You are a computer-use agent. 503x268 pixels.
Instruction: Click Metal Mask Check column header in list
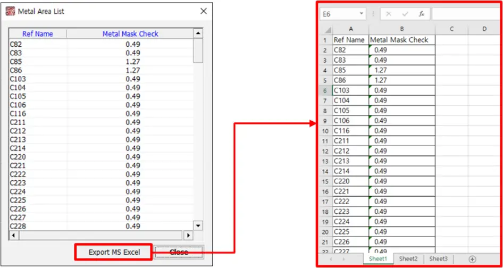[130, 33]
